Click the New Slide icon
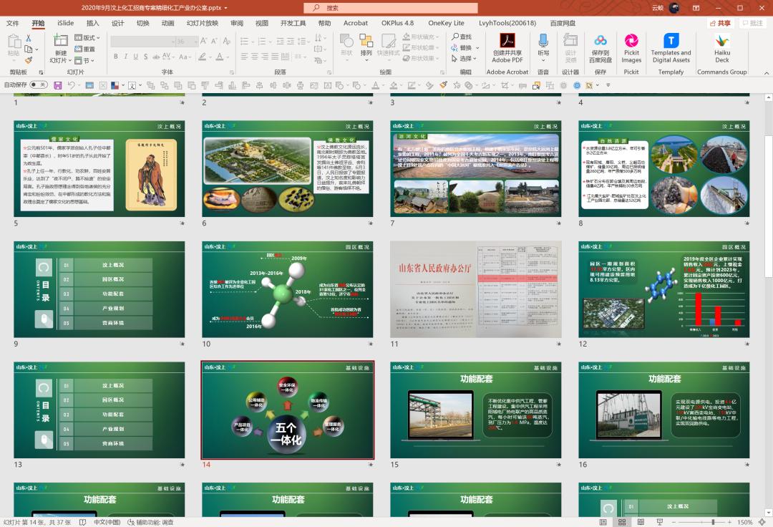Viewport: 773px width, 527px height. (61, 41)
